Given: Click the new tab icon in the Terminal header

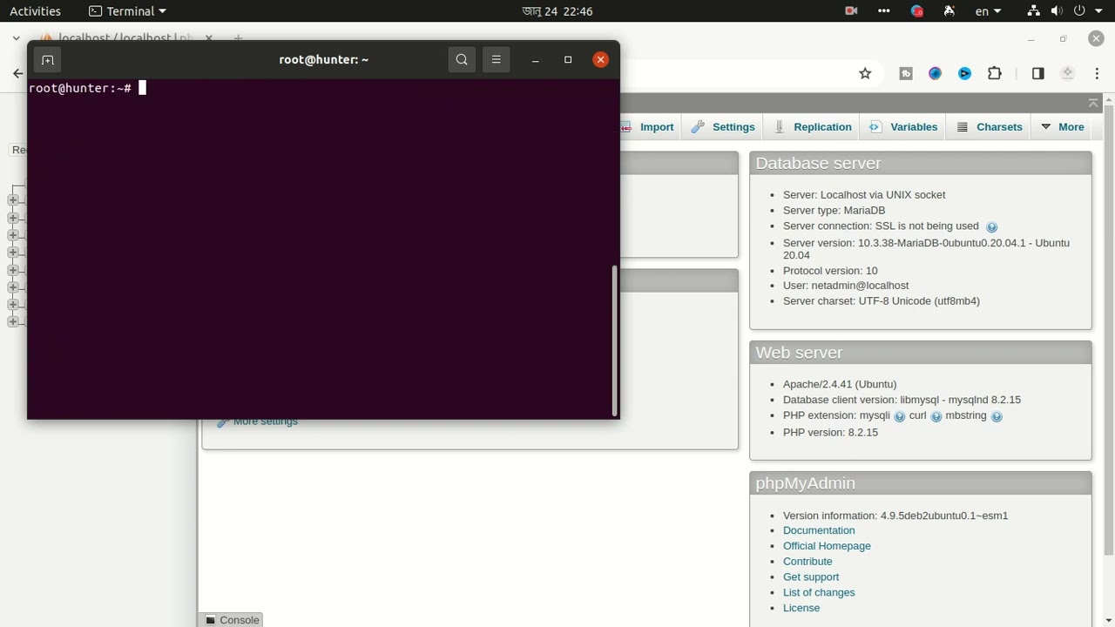Looking at the screenshot, I should [x=48, y=60].
